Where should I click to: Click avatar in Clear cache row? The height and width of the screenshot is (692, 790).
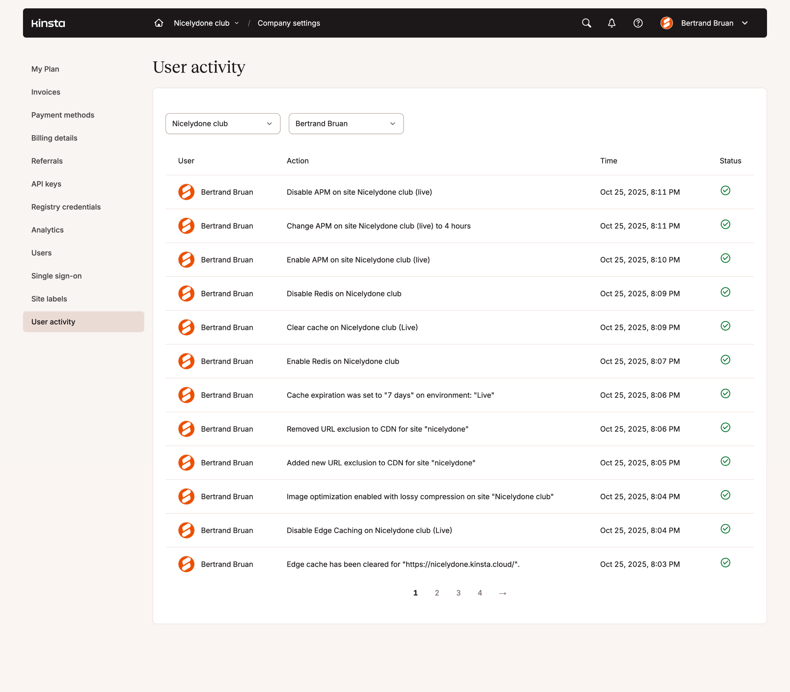(x=186, y=327)
